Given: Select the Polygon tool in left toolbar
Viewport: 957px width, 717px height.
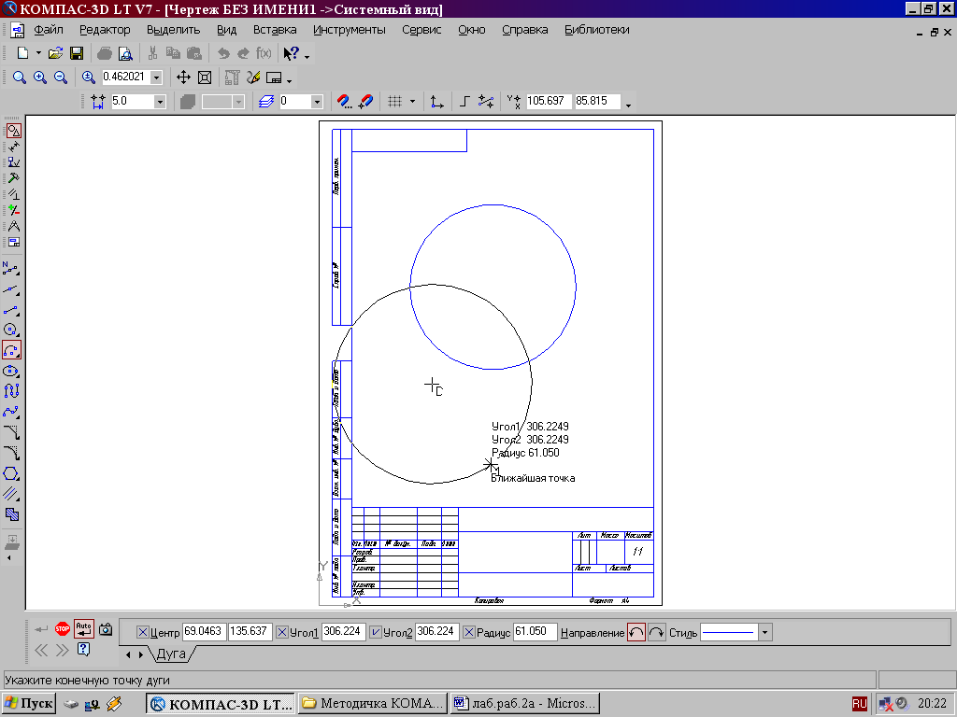Looking at the screenshot, I should coord(11,473).
